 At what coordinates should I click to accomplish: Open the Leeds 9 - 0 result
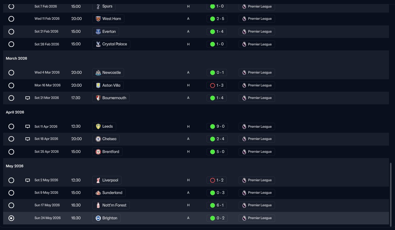[217, 126]
